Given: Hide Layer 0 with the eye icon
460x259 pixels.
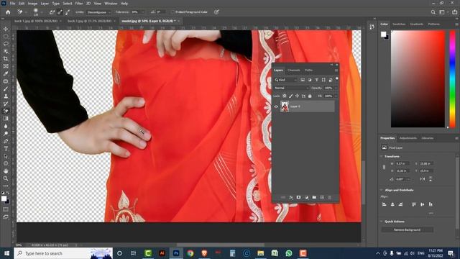Looking at the screenshot, I should pyautogui.click(x=276, y=106).
